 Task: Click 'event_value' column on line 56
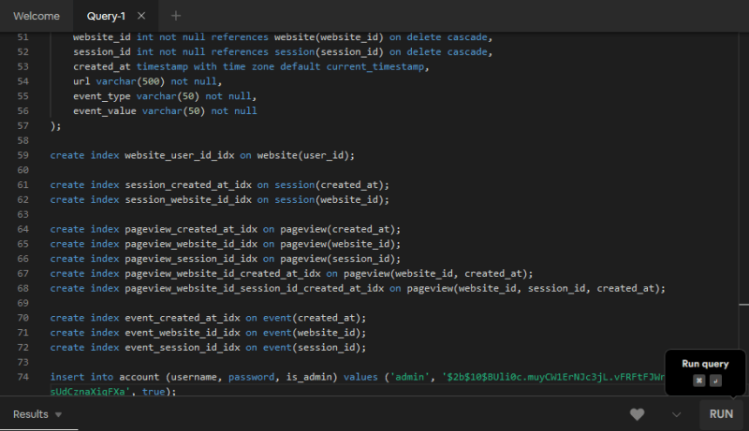click(105, 110)
